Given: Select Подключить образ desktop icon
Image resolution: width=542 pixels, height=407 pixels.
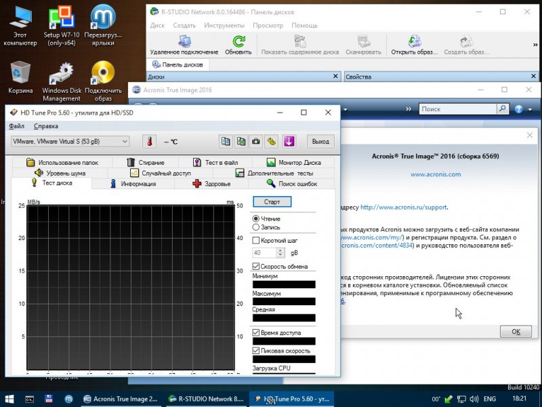Looking at the screenshot, I should [103, 82].
